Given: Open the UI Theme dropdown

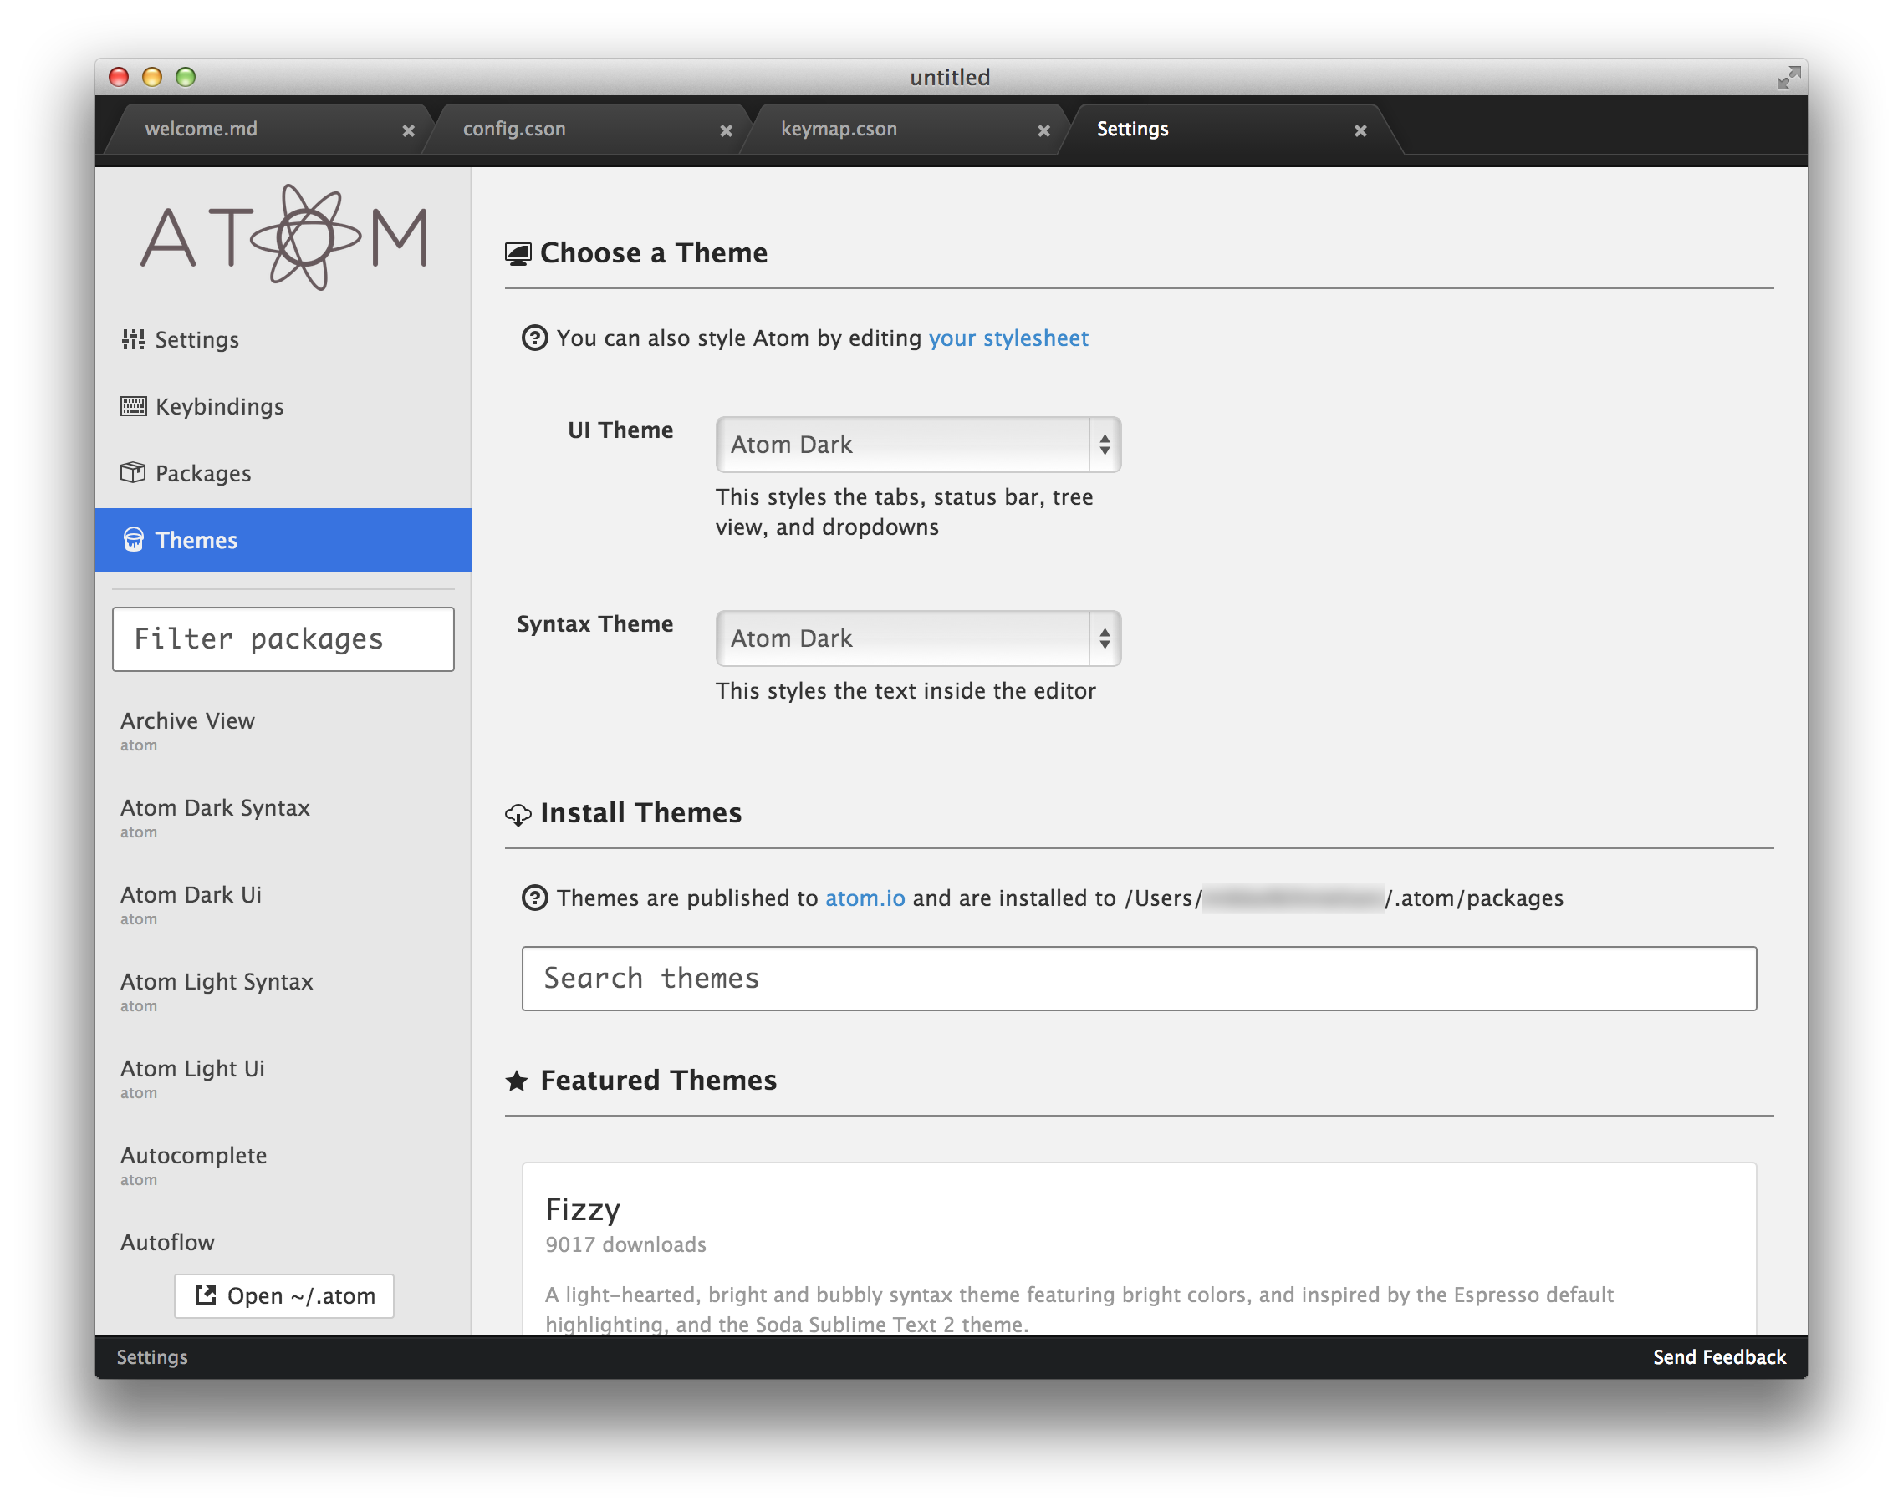Looking at the screenshot, I should (918, 445).
